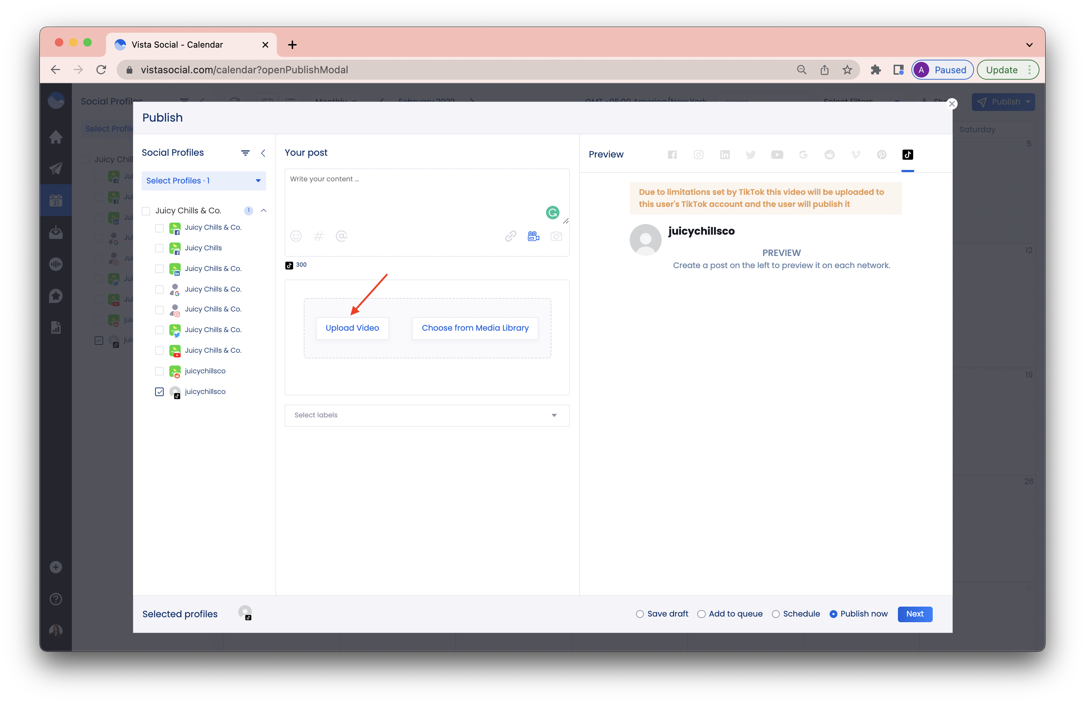Click the link attachment icon

tap(510, 236)
